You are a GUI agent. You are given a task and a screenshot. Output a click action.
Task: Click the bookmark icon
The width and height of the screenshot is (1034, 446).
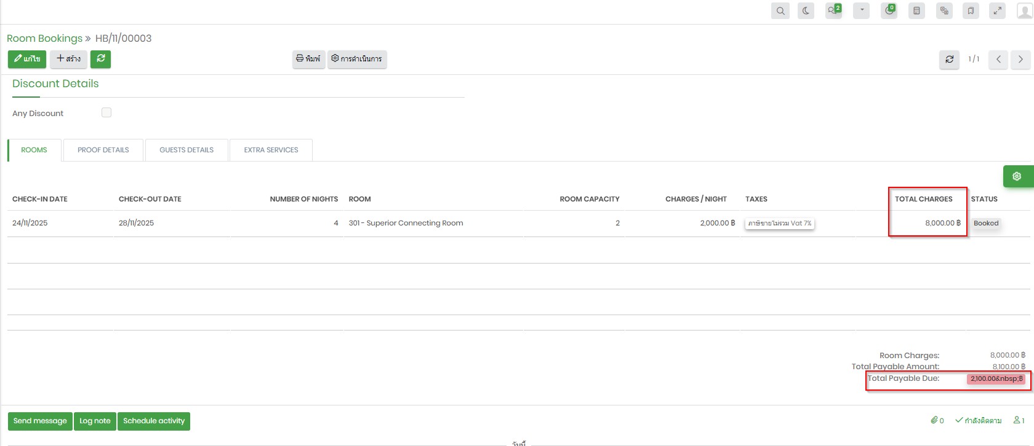click(x=971, y=10)
